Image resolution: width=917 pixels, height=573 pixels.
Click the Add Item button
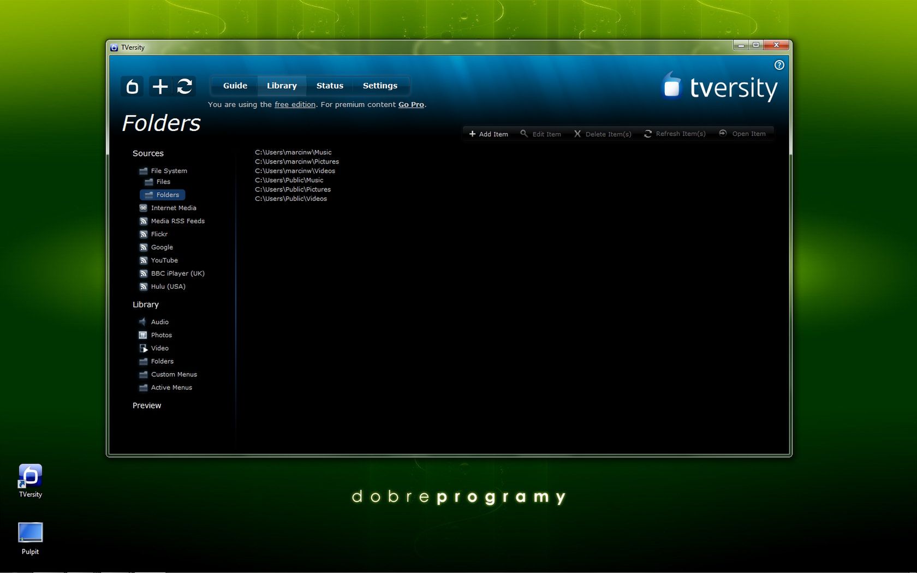(x=489, y=134)
